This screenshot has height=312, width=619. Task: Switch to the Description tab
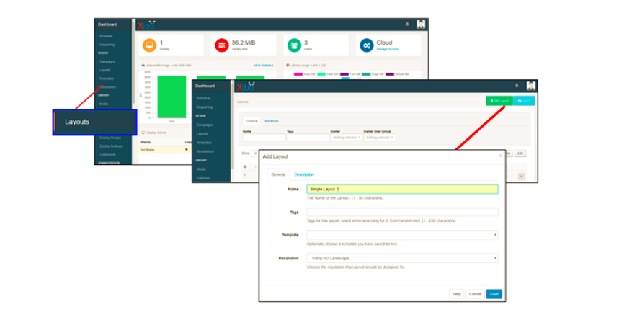[x=303, y=174]
